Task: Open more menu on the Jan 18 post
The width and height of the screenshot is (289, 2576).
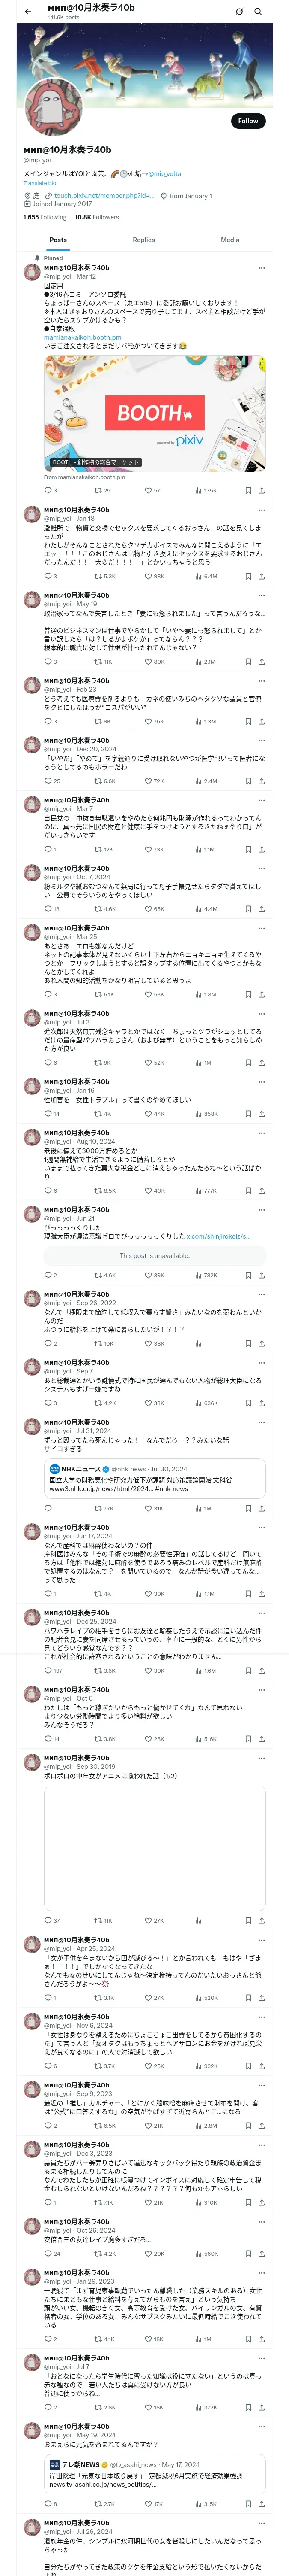Action: 261,509
